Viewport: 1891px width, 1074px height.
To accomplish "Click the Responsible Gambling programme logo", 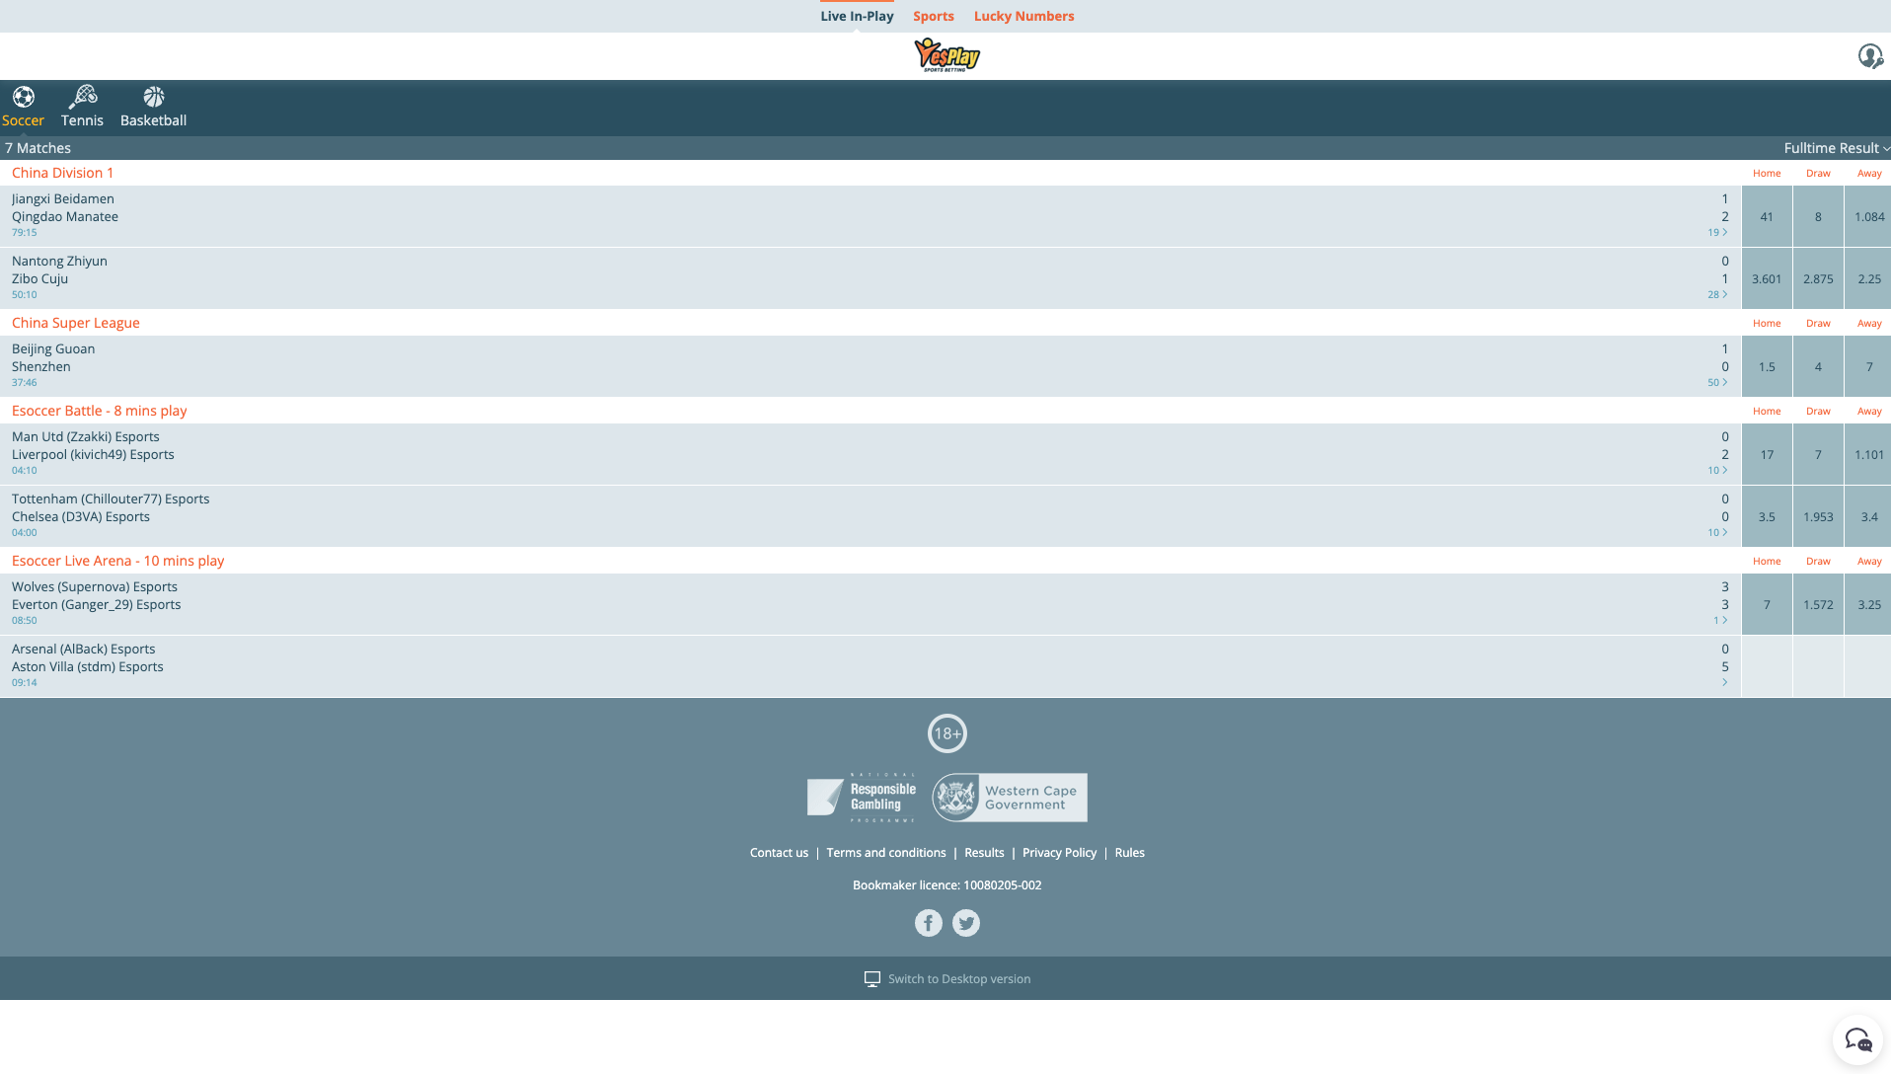I will click(x=862, y=798).
